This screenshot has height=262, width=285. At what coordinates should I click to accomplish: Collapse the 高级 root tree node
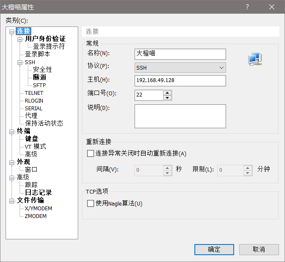(x=12, y=178)
